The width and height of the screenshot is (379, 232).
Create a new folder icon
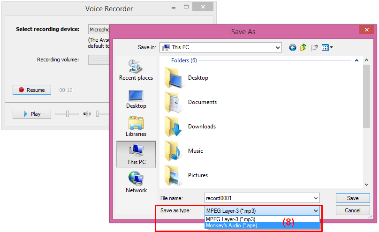click(315, 47)
